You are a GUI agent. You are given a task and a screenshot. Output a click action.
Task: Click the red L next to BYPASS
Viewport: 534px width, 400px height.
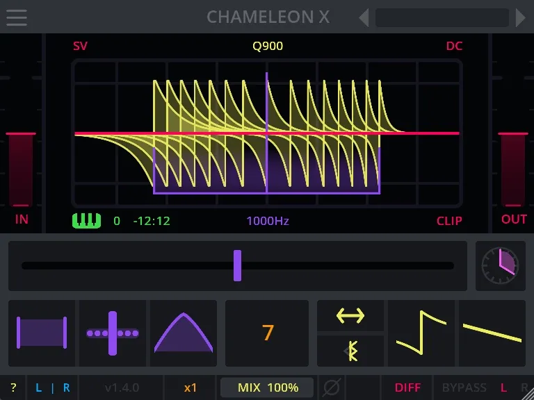[503, 387]
